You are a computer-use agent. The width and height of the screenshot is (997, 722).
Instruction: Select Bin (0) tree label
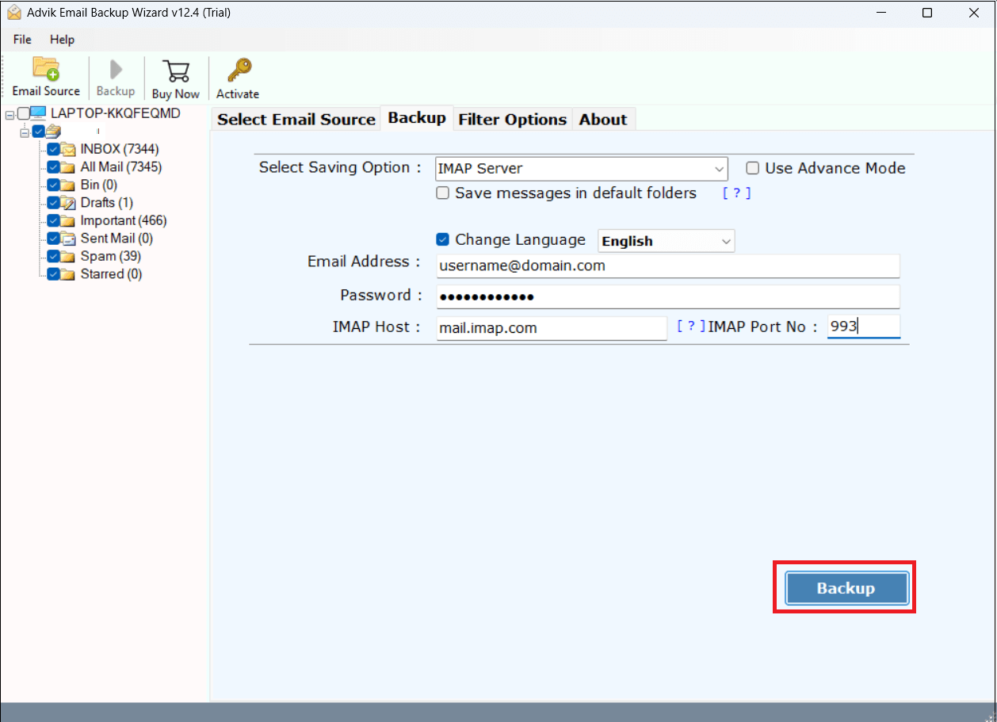(x=99, y=185)
